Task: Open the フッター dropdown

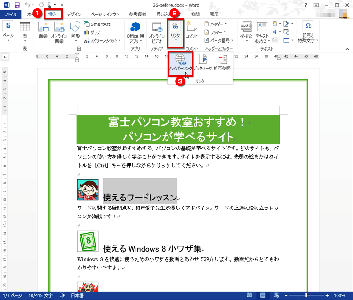Action: point(215,32)
